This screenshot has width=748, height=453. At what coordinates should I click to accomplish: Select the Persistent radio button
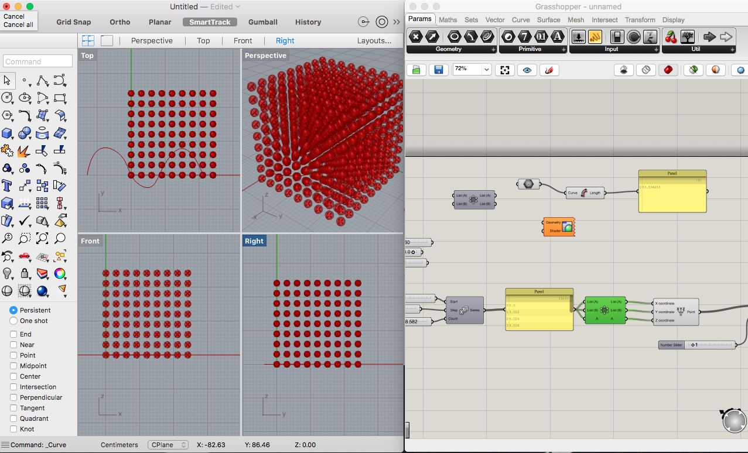(13, 310)
